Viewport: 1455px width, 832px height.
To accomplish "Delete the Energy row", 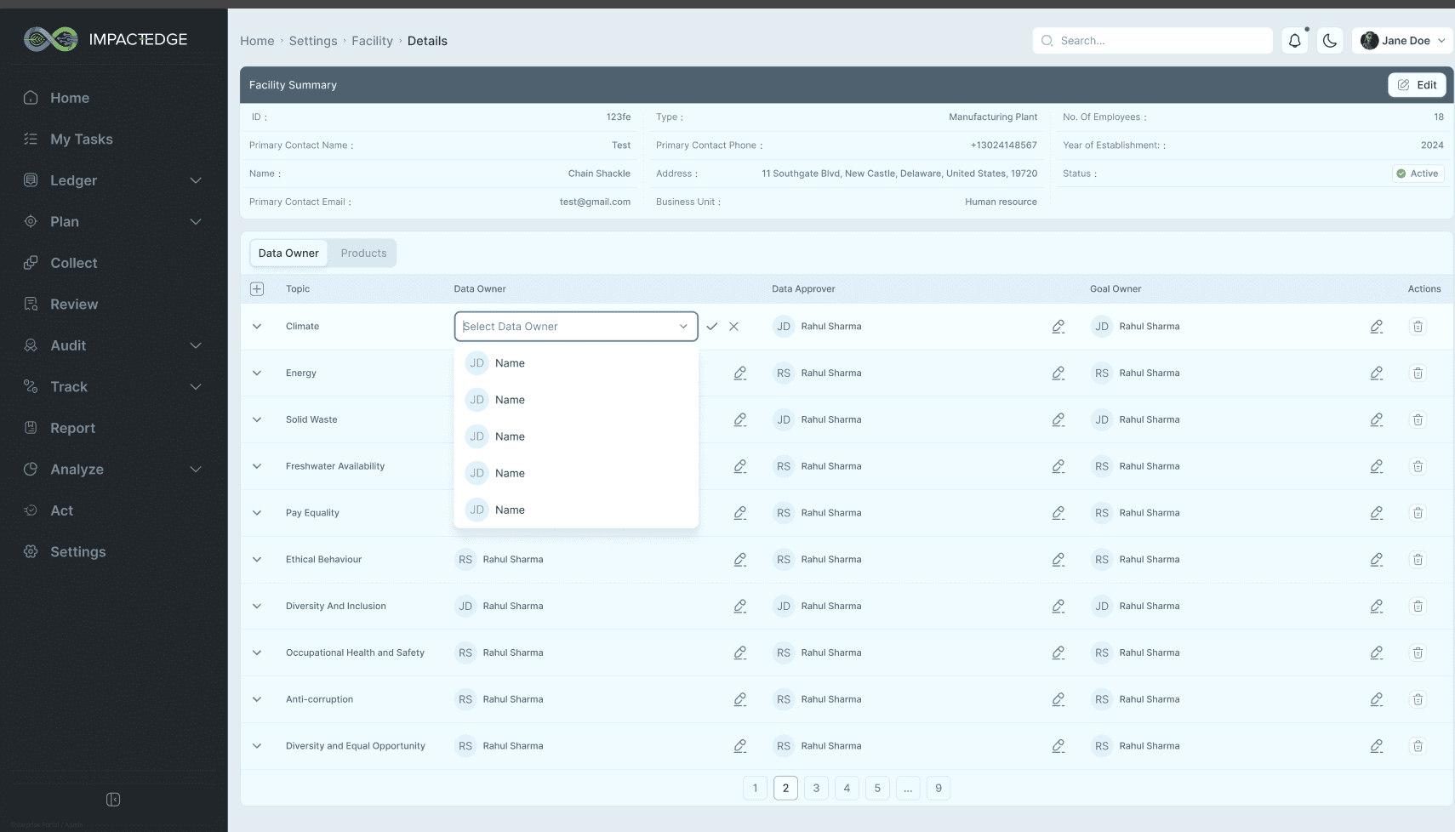I will pyautogui.click(x=1418, y=373).
